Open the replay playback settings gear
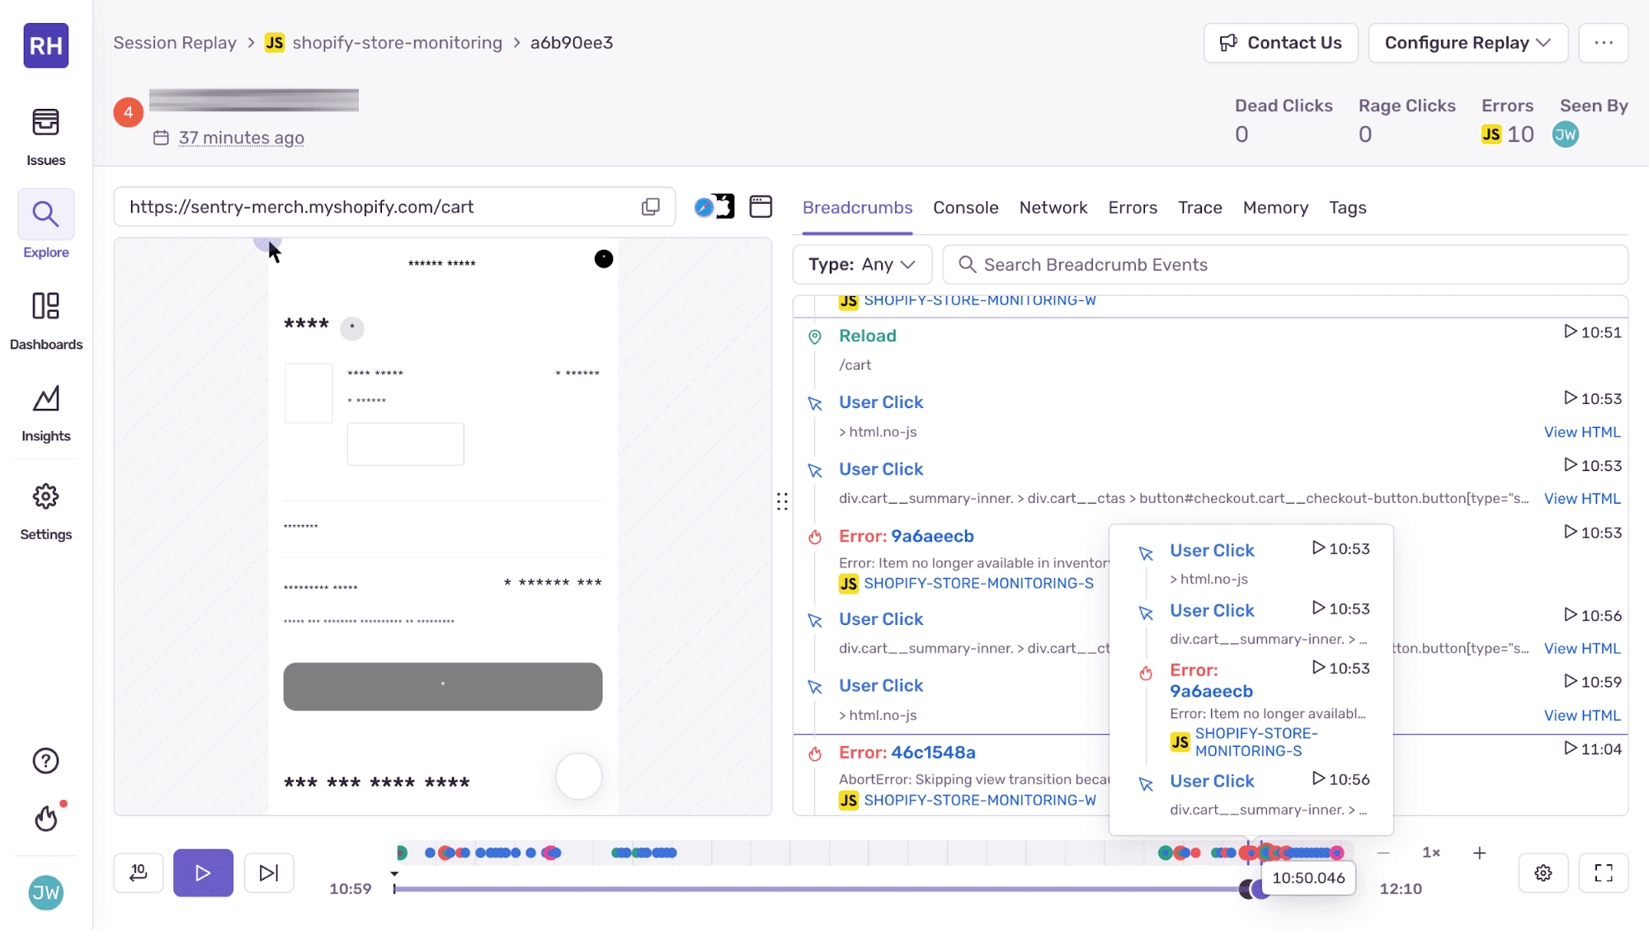1649x930 pixels. tap(1543, 872)
